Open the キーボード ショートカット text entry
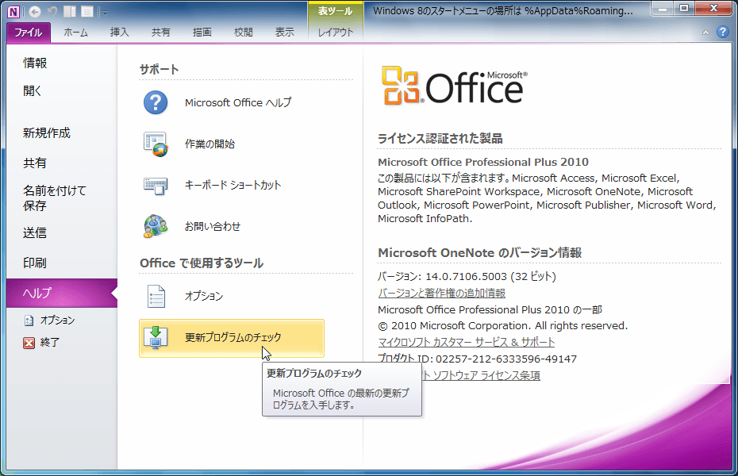738x476 pixels. pyautogui.click(x=233, y=186)
